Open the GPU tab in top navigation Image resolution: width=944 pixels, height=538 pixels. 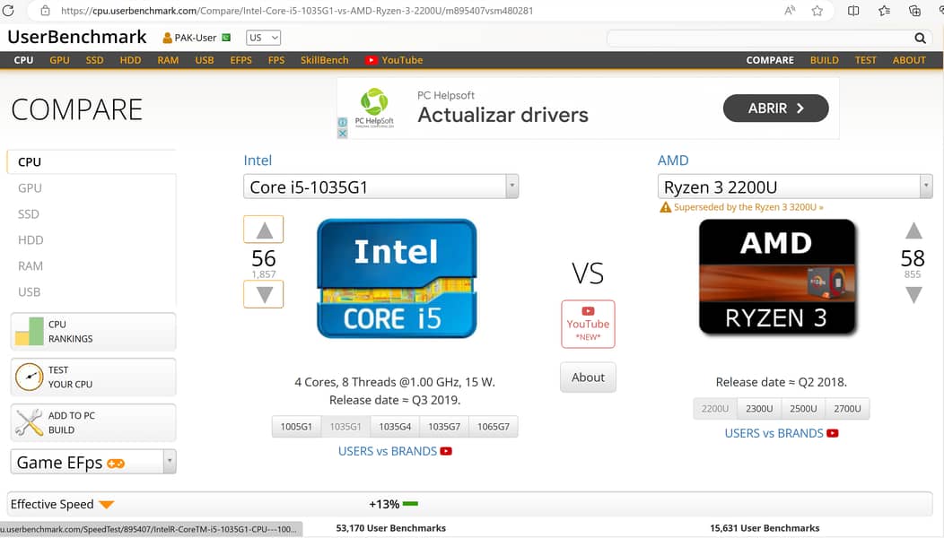tap(59, 60)
